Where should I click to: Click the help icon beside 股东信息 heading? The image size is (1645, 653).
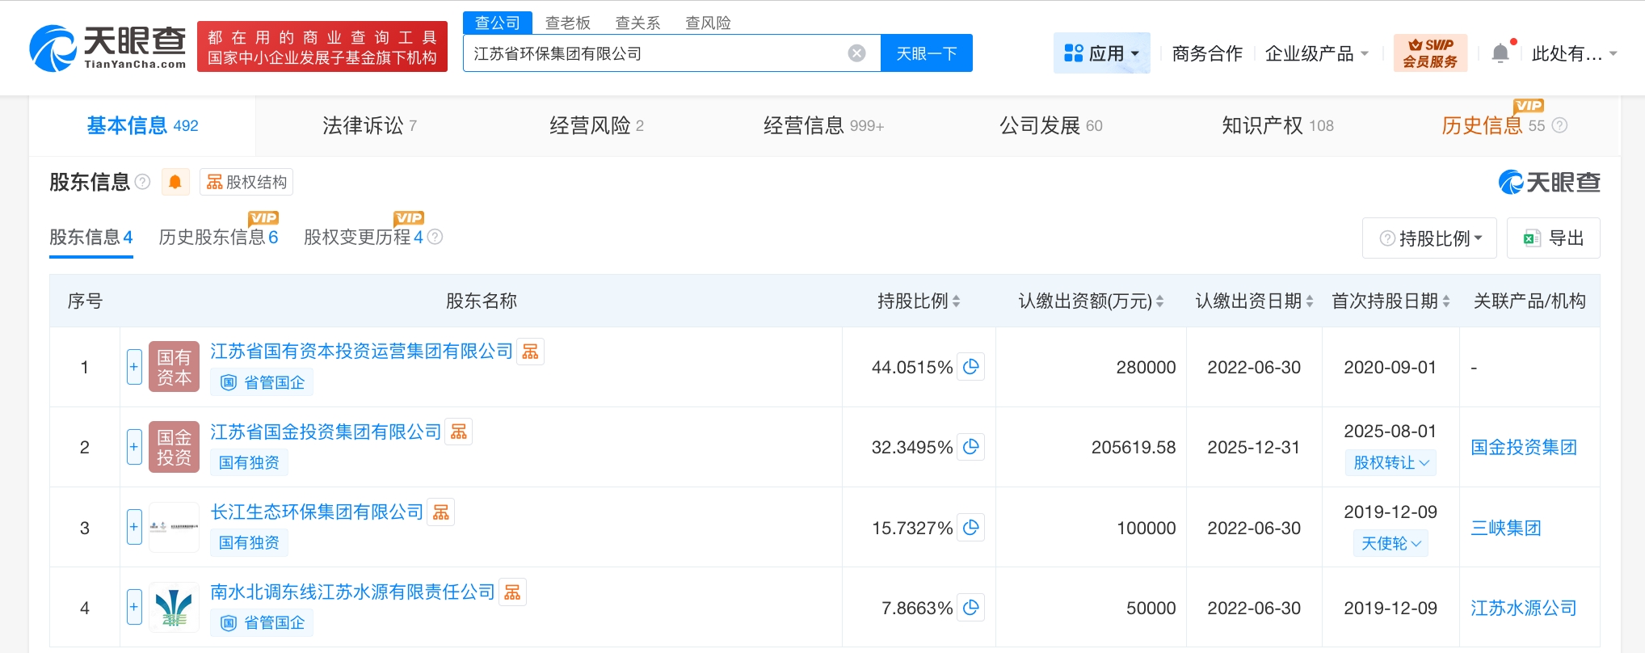tap(143, 182)
